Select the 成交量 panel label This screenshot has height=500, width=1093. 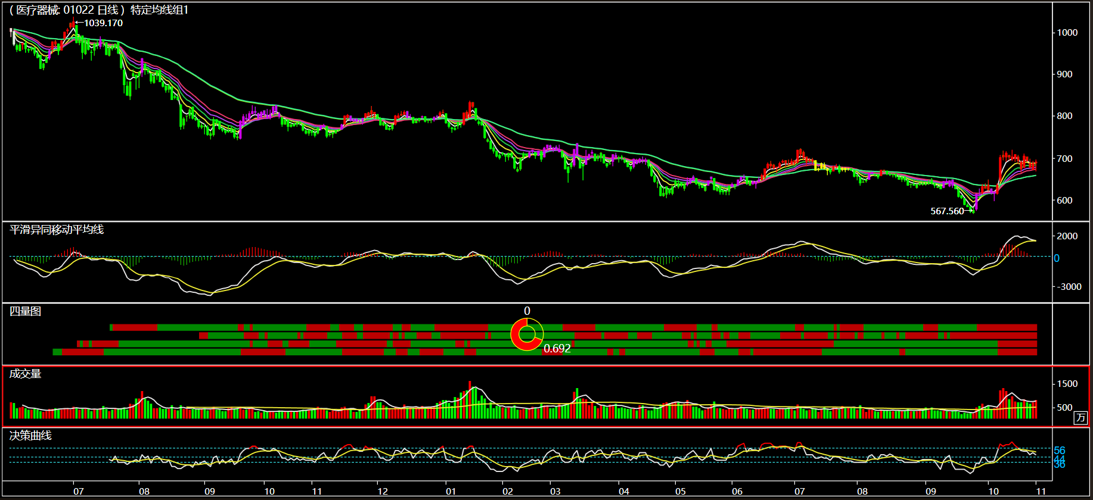(25, 374)
